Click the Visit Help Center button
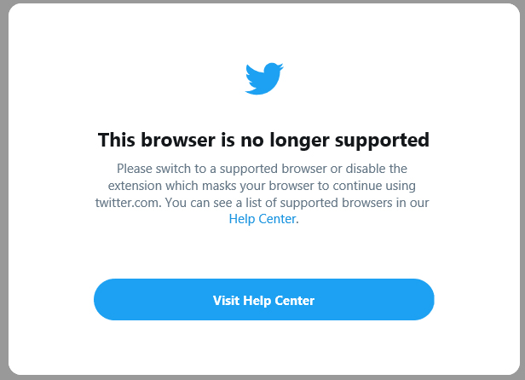 [264, 299]
